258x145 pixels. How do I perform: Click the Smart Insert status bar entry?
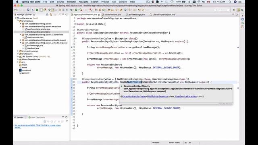[174, 143]
